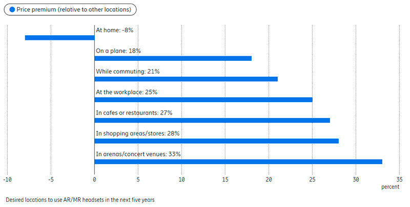Click the blue legend dot
The width and height of the screenshot is (410, 207).
[x=12, y=9]
